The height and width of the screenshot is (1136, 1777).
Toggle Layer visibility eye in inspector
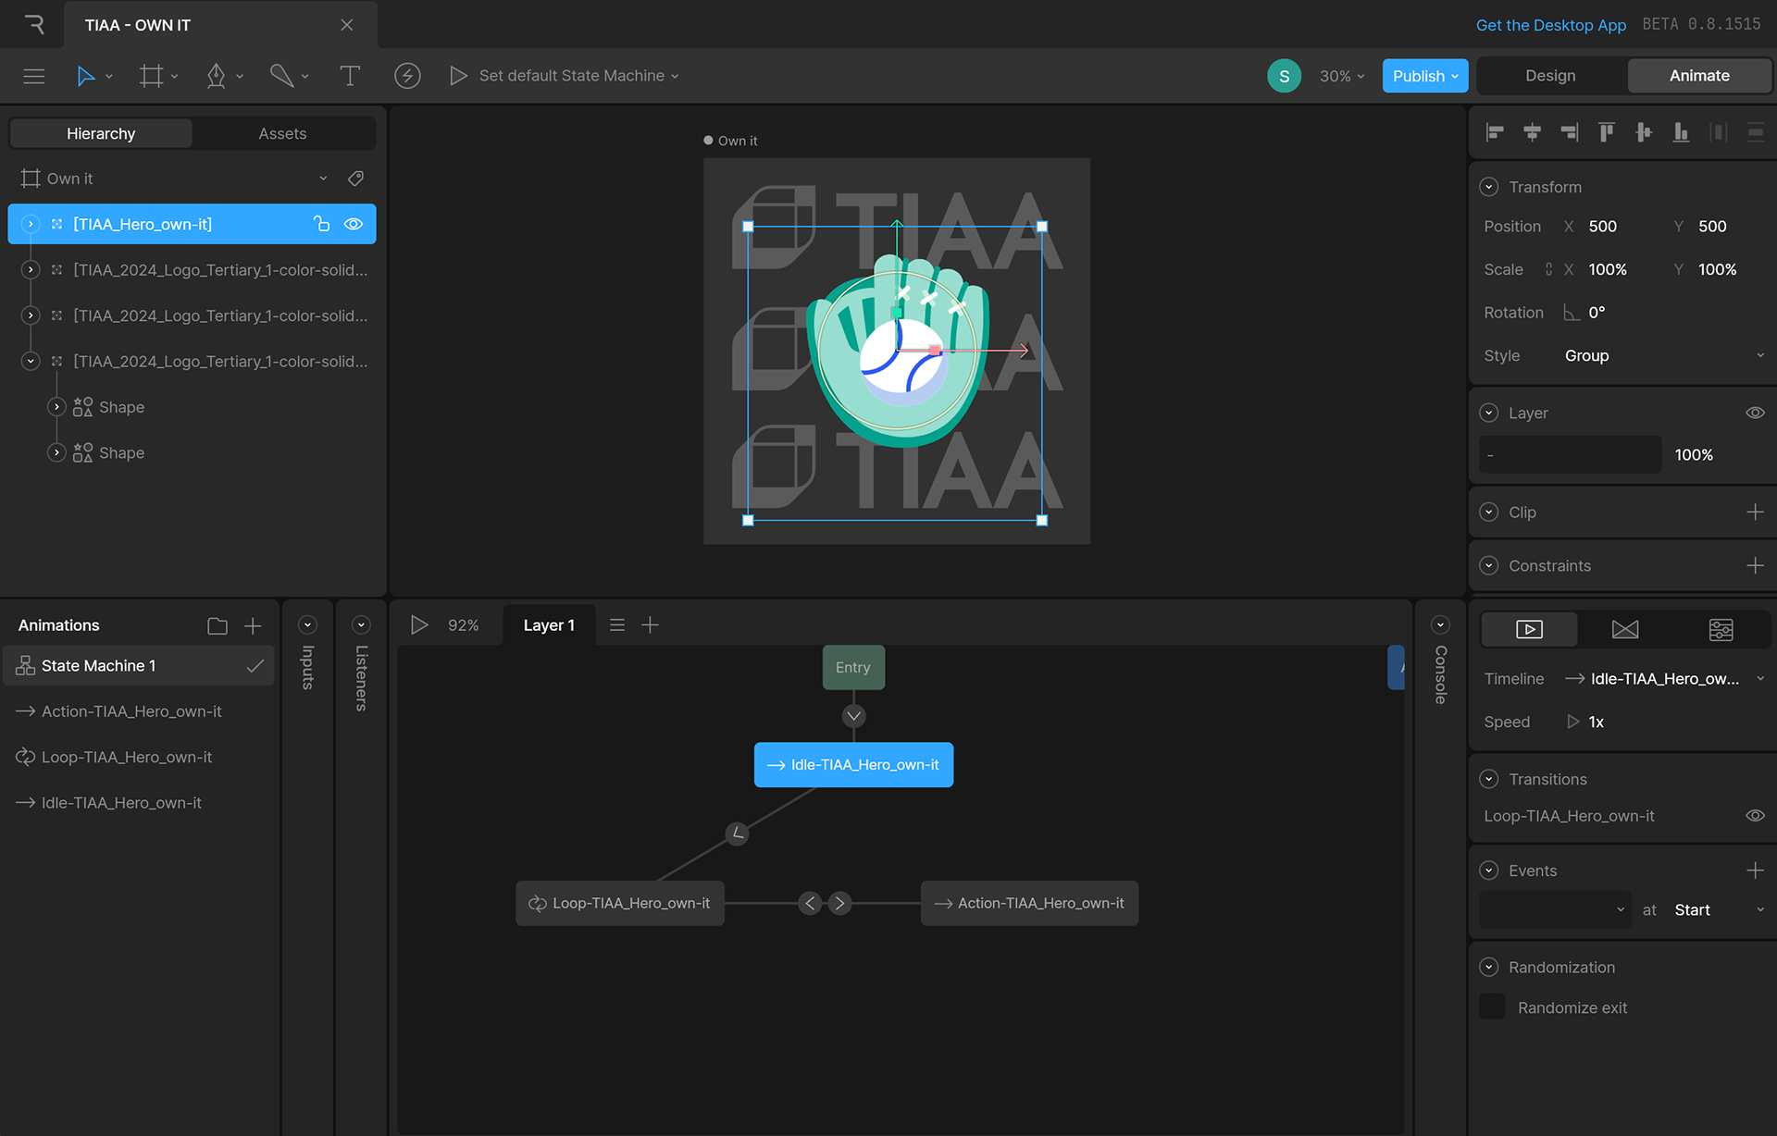pyautogui.click(x=1755, y=413)
